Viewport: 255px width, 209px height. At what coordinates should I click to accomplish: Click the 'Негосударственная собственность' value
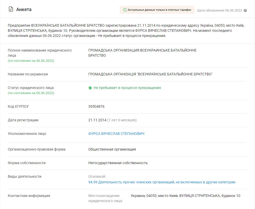[118, 163]
